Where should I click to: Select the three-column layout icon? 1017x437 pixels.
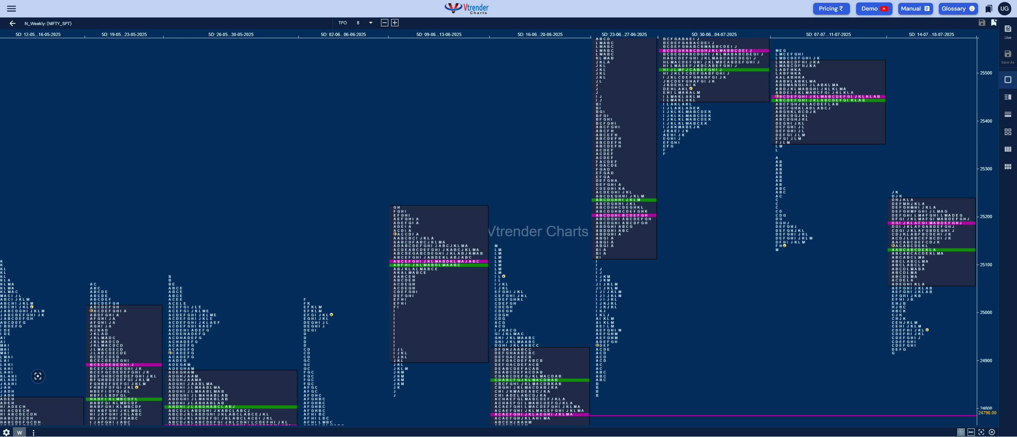1008,149
